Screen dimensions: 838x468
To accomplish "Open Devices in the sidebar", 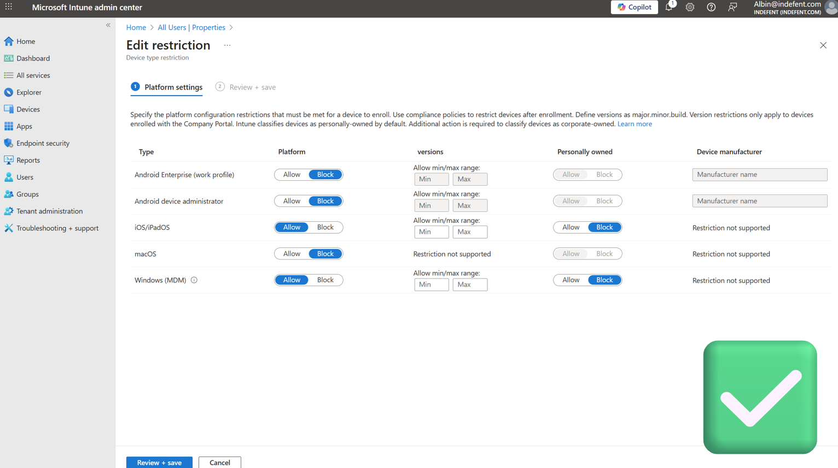I will (x=28, y=109).
